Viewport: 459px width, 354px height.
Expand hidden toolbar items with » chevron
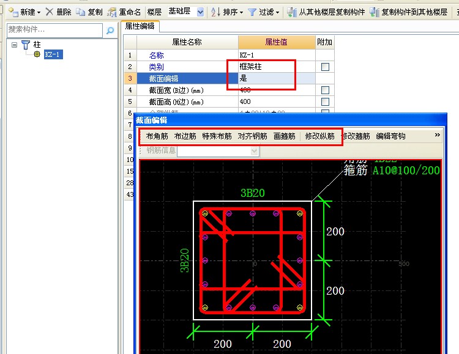(x=438, y=135)
